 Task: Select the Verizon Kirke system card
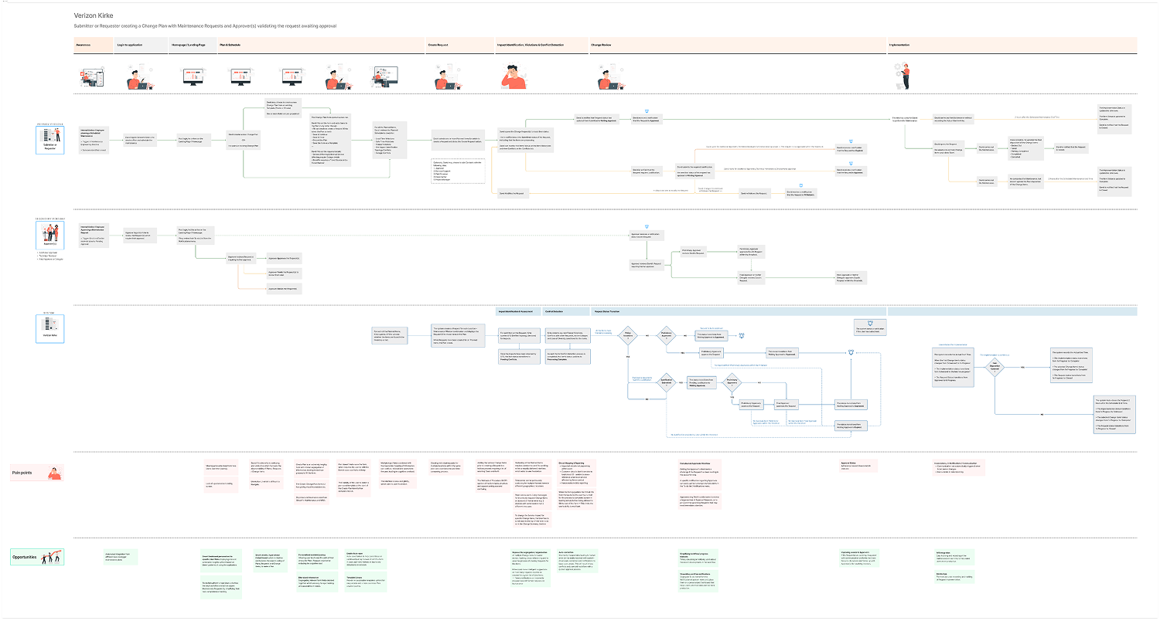pos(52,331)
